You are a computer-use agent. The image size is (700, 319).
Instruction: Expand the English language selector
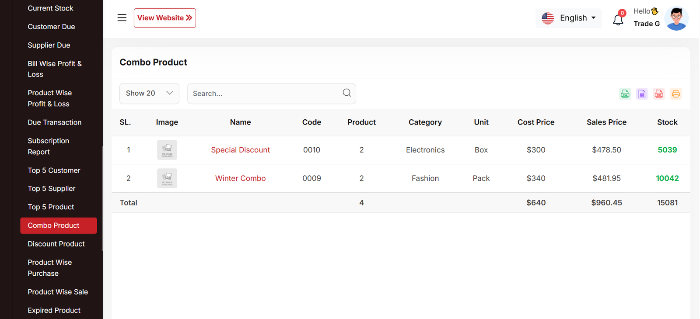coord(568,18)
